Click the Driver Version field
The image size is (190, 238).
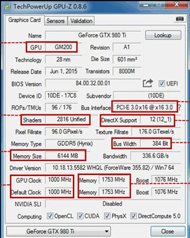[113, 168]
